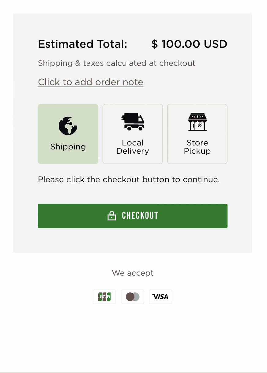This screenshot has height=373, width=267.
Task: Click the "Store Pickup" text label
Action: 197,147
